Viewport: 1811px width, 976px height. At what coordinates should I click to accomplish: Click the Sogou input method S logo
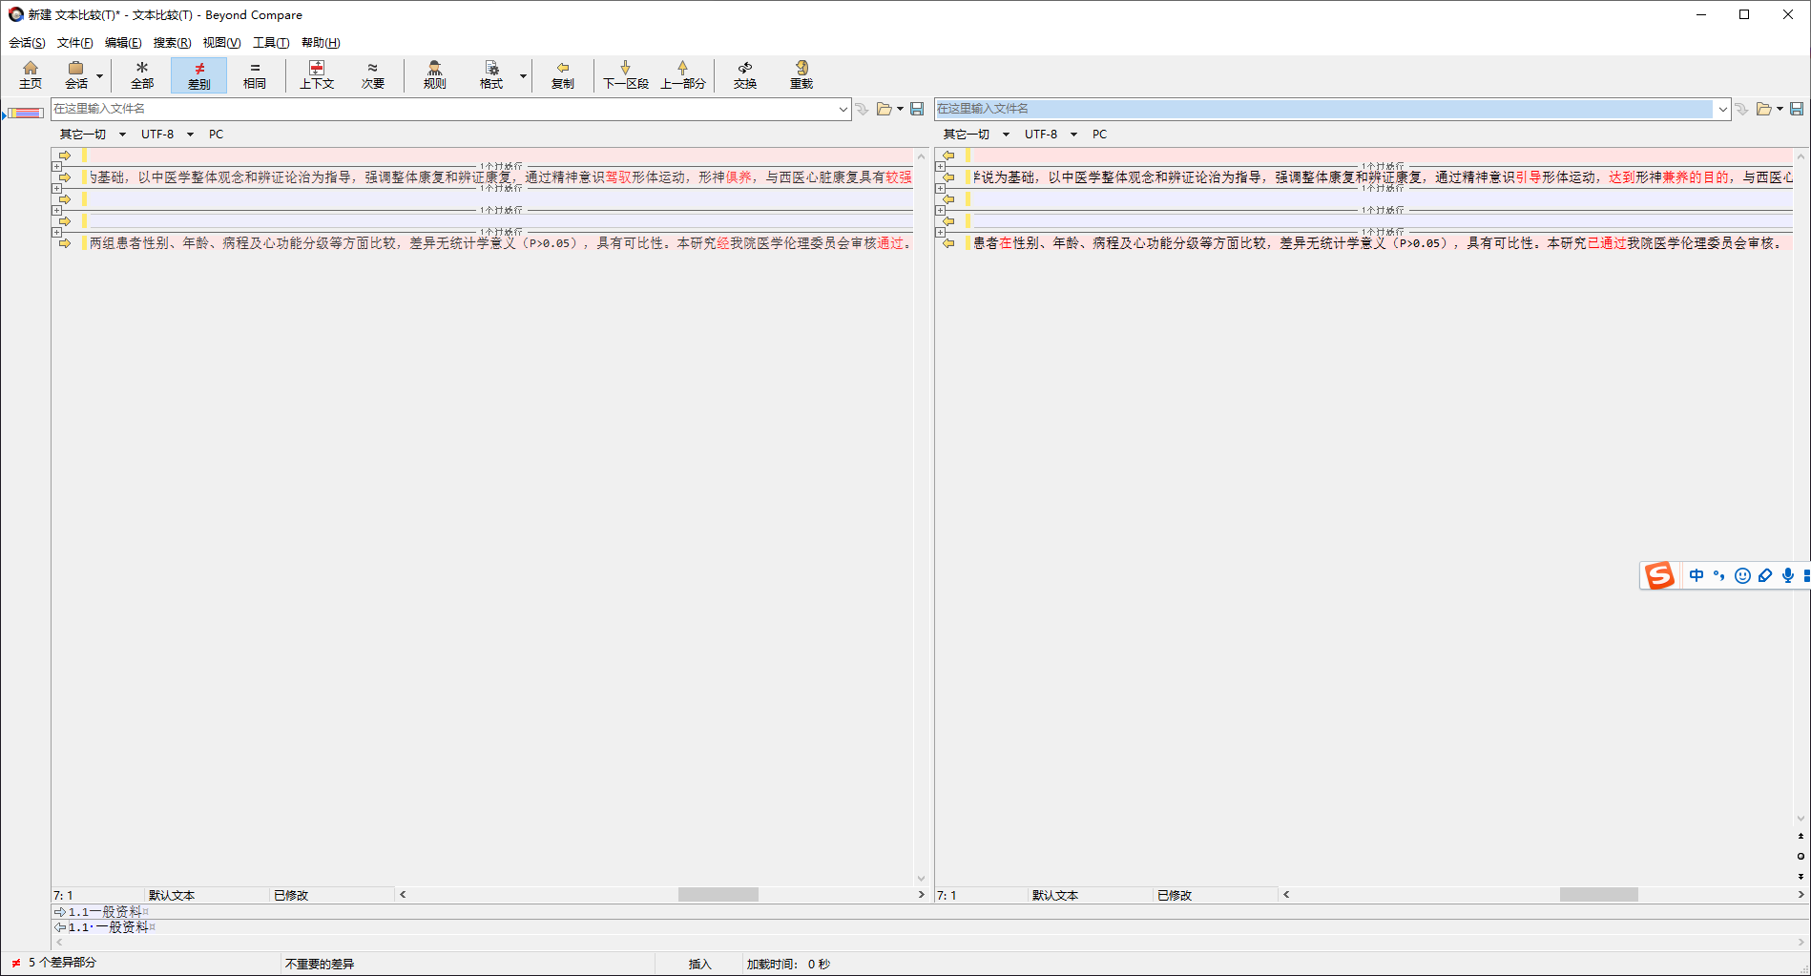click(x=1659, y=575)
